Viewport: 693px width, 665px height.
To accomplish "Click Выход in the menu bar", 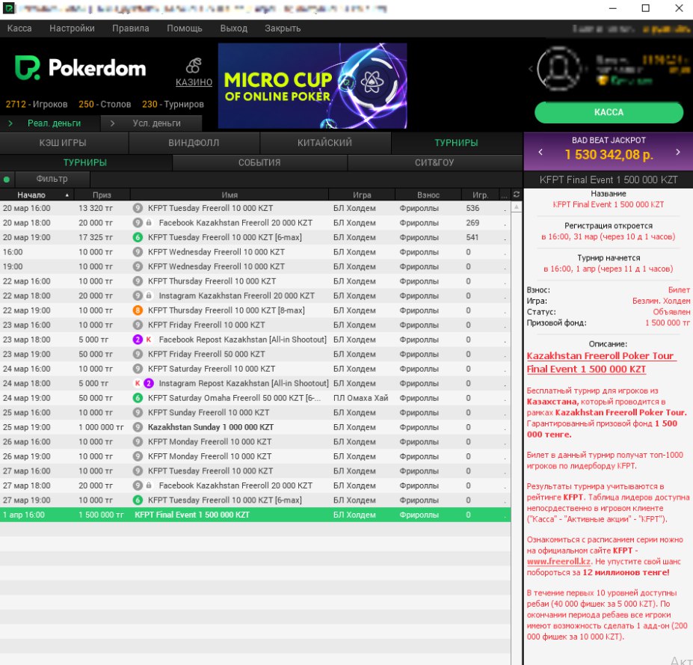I will click(234, 28).
